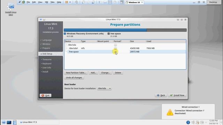
Task: Select the /dev/sda1 ntfs partition row
Action: [x=125, y=48]
